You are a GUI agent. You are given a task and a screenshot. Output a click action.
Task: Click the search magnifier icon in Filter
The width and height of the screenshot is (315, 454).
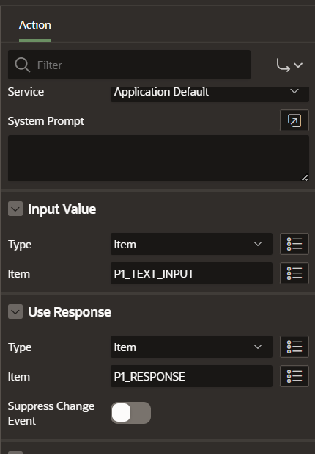point(22,65)
